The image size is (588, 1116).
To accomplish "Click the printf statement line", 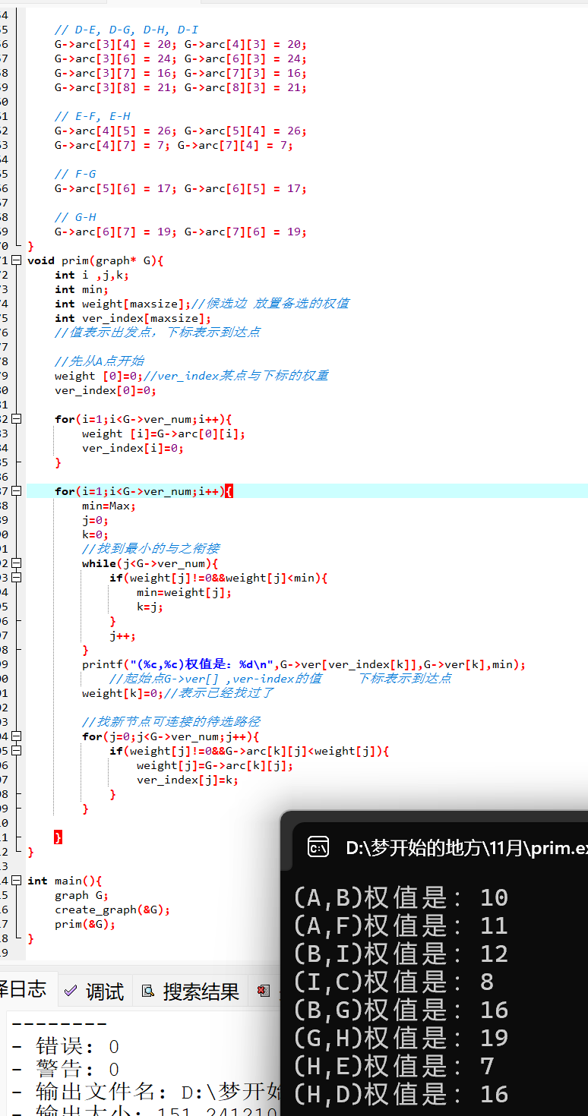I will point(304,664).
